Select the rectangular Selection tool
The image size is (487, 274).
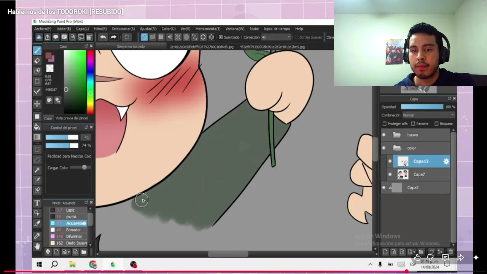pyautogui.click(x=37, y=150)
